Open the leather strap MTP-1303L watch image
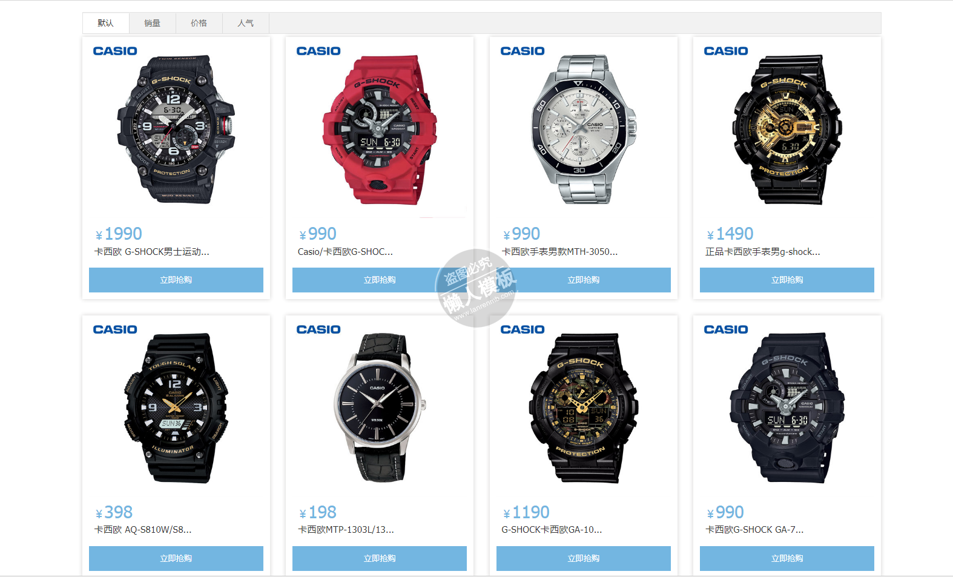The height and width of the screenshot is (577, 953). click(380, 407)
